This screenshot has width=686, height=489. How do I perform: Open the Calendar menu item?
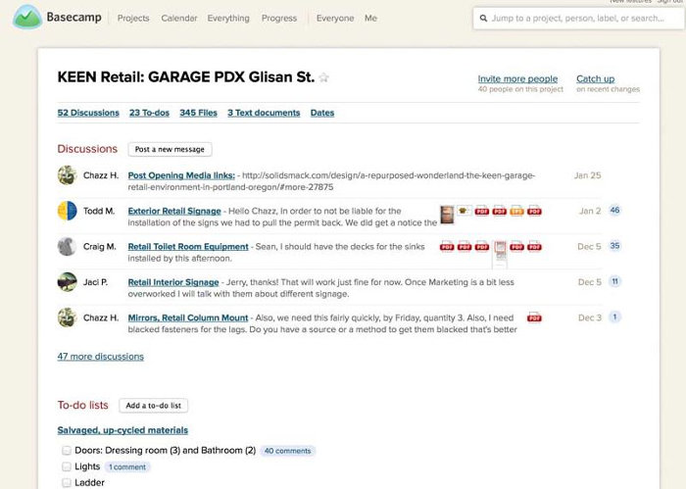[178, 18]
